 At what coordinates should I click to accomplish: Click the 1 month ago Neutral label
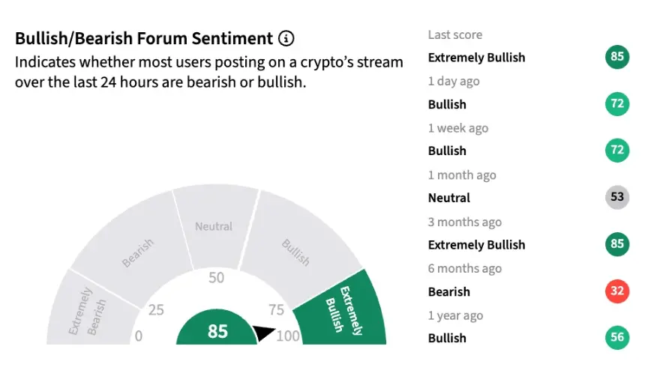click(x=448, y=198)
